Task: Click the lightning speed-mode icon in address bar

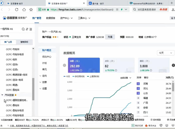Action: [x=122, y=9]
